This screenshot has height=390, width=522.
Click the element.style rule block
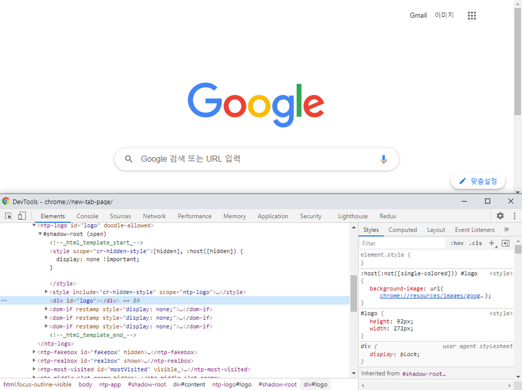point(436,259)
